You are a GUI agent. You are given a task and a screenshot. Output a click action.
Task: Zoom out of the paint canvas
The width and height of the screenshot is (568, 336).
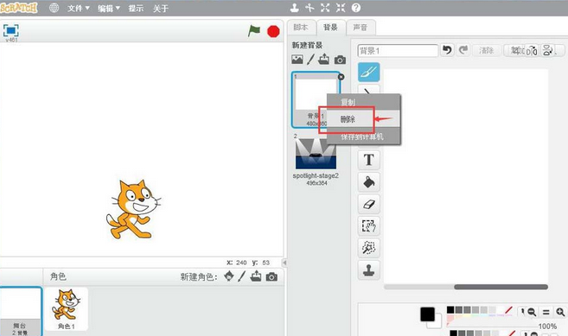[532, 312]
